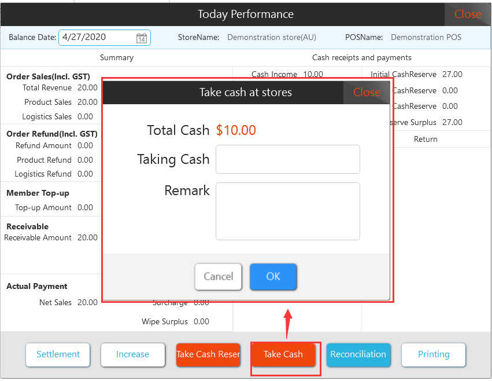Click the Increase button
This screenshot has width=492, height=381.
132,354
